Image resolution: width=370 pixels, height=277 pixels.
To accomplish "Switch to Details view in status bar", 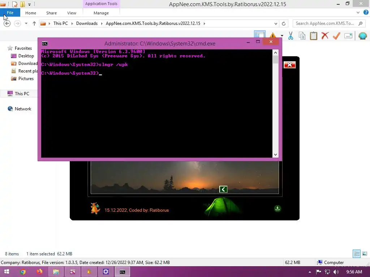I will [x=357, y=254].
